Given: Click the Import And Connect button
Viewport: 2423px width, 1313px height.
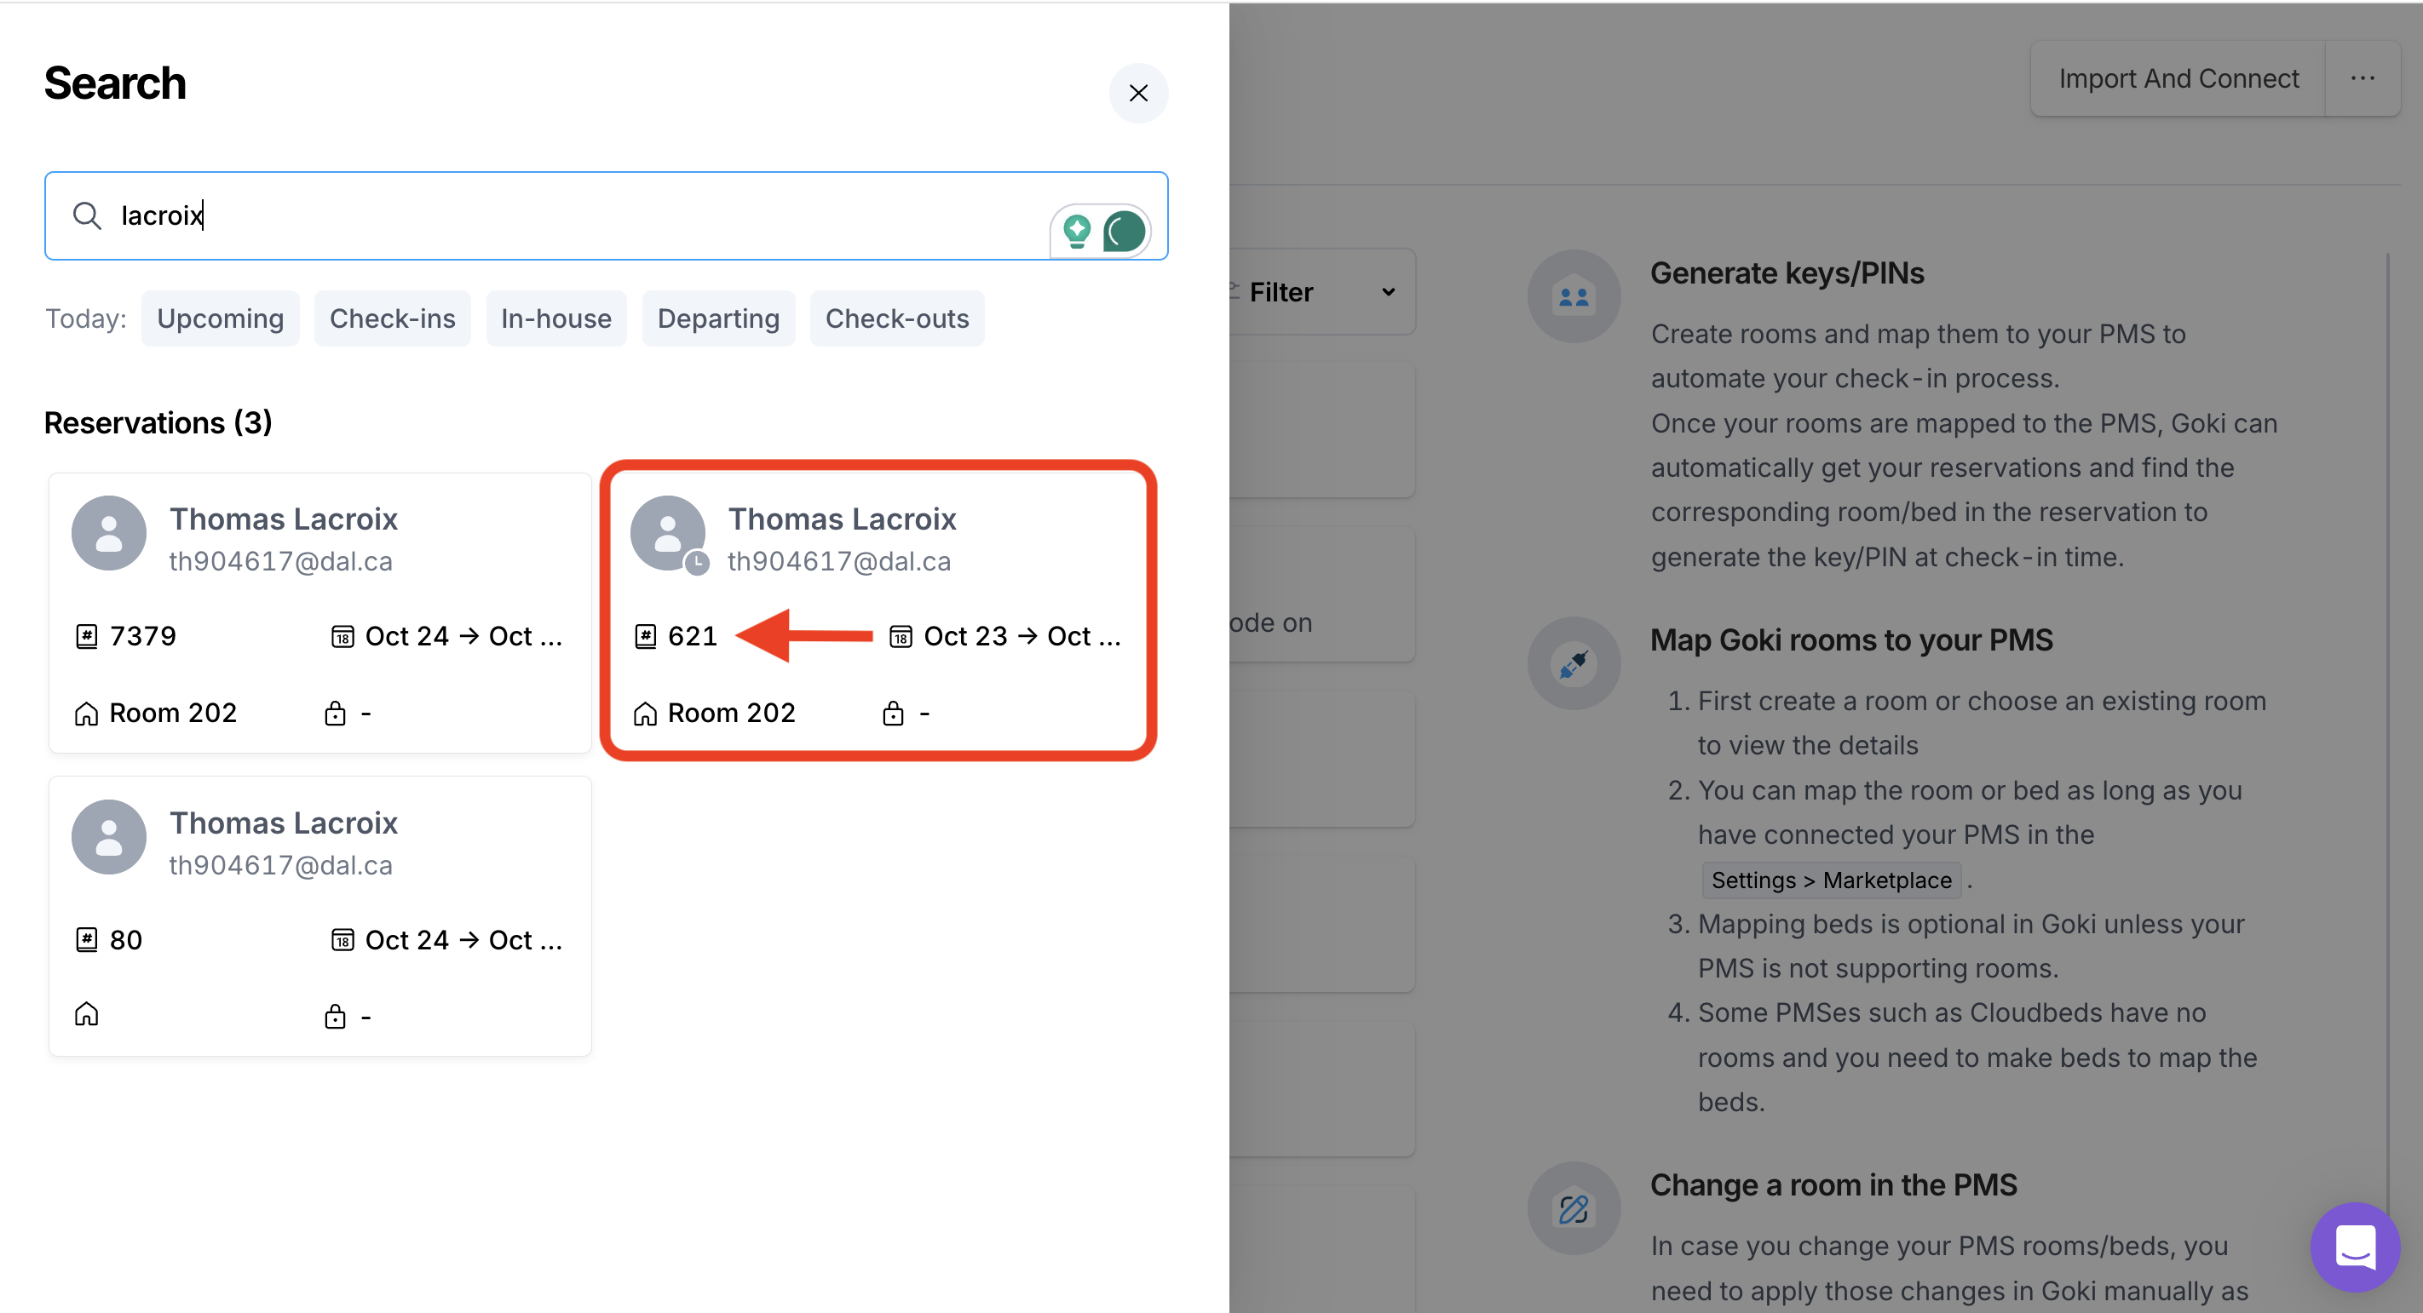Looking at the screenshot, I should tap(2178, 79).
